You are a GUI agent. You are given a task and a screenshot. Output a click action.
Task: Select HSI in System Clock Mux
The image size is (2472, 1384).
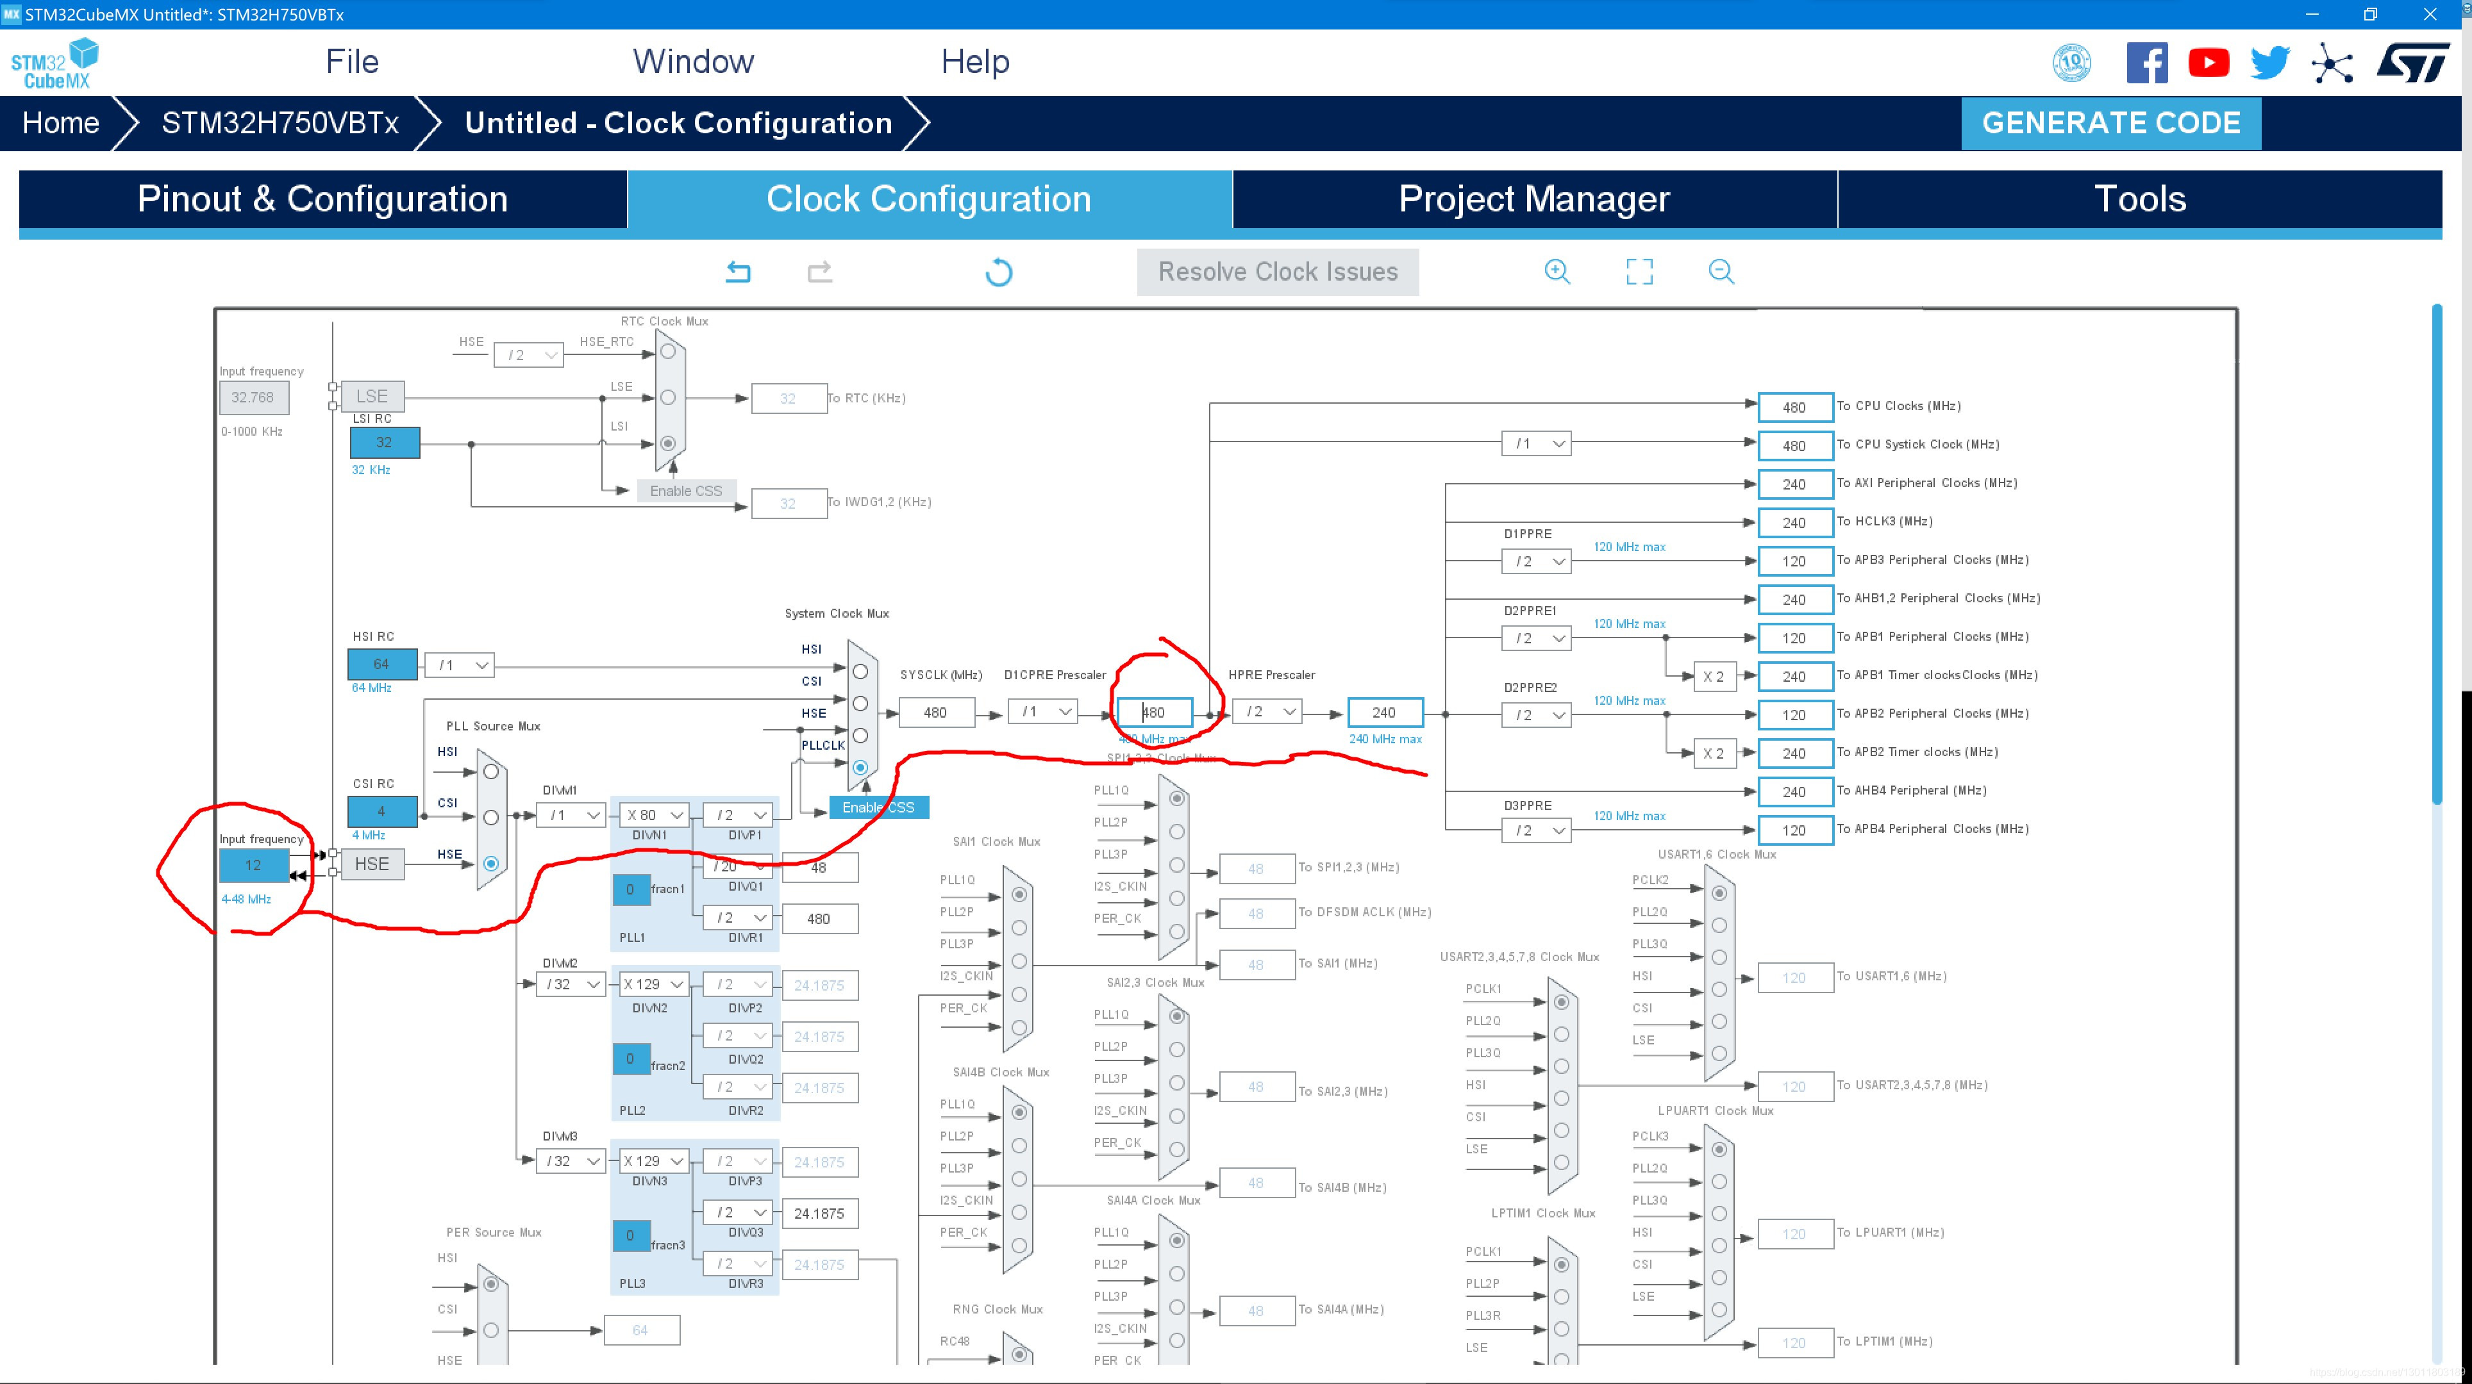tap(860, 671)
